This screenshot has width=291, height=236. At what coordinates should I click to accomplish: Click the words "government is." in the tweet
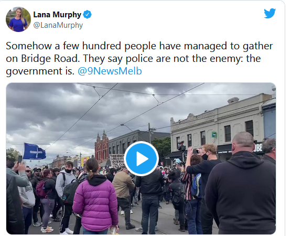[40, 71]
